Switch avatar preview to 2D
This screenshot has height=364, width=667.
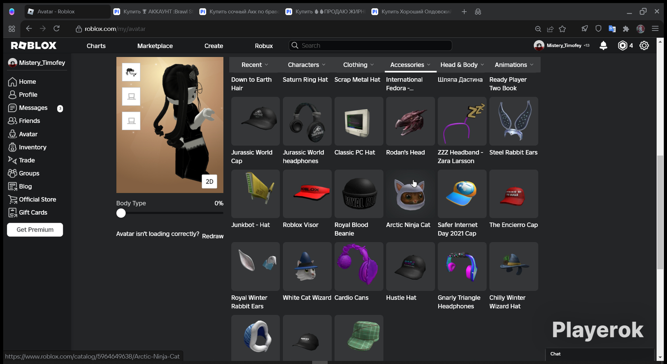tap(209, 181)
